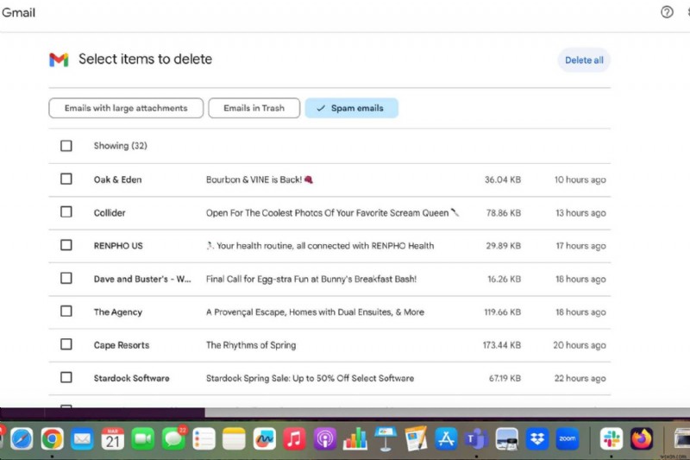
Task: Open The Rhythms of Spring email subject
Action: coord(251,345)
